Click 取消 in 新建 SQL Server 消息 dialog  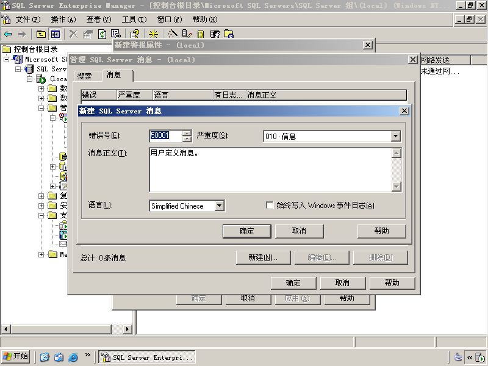point(299,231)
